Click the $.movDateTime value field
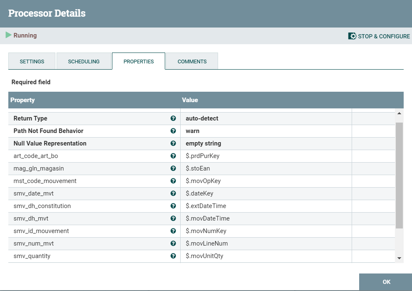This screenshot has height=291, width=412. click(x=208, y=218)
